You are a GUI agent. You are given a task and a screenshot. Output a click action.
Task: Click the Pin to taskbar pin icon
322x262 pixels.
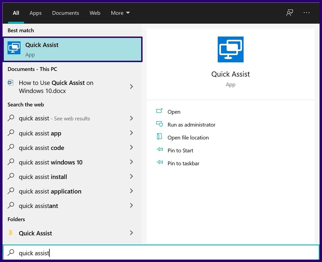click(160, 163)
